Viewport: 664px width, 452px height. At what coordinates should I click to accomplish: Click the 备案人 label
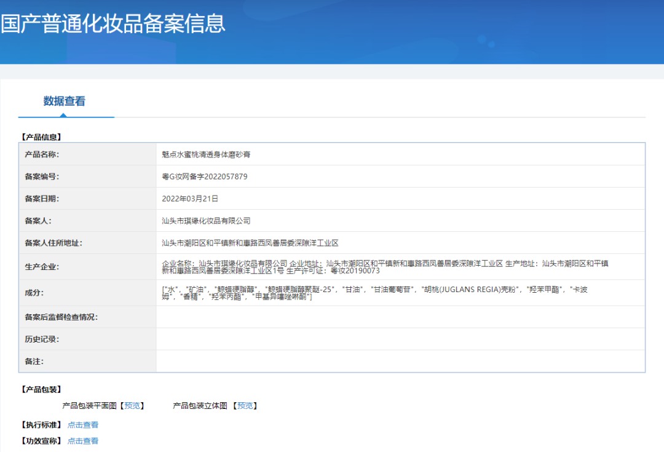[x=38, y=221]
